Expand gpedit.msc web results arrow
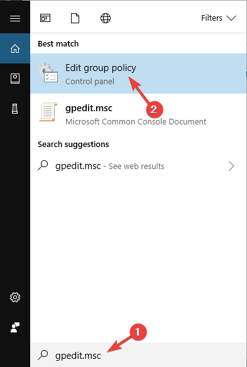 click(231, 166)
